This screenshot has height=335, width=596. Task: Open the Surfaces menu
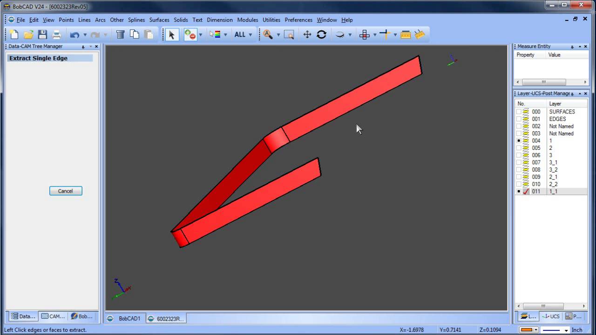[x=159, y=20]
